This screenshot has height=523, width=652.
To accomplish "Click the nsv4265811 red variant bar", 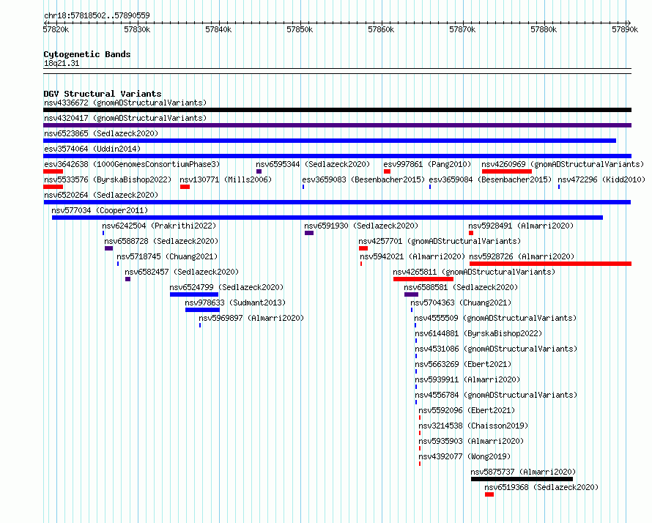I will [x=423, y=279].
